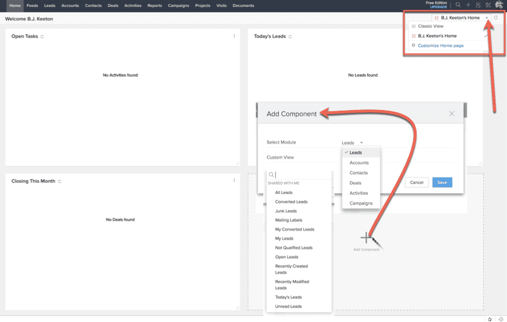The height and width of the screenshot is (322, 507).
Task: Refresh the Open Tasks component
Action: [43, 36]
